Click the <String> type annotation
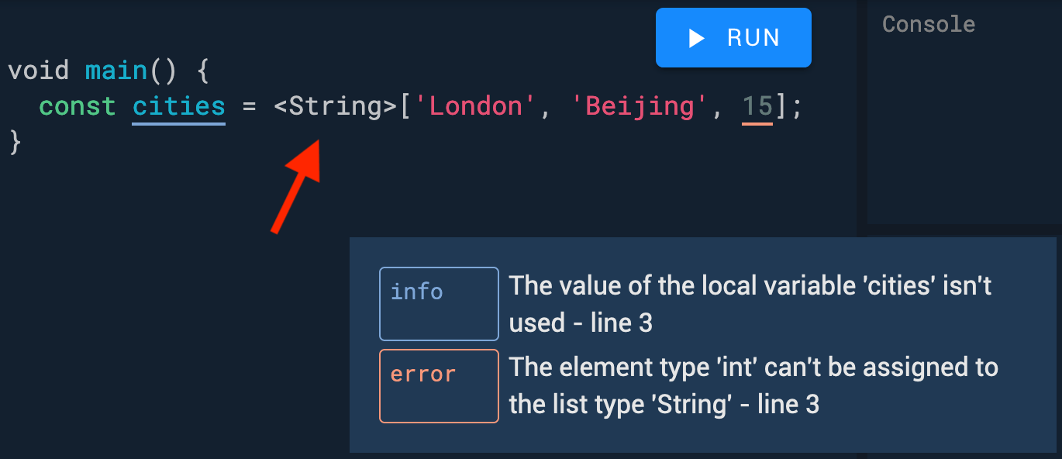 (x=335, y=107)
